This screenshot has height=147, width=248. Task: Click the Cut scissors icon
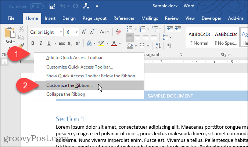21,29
